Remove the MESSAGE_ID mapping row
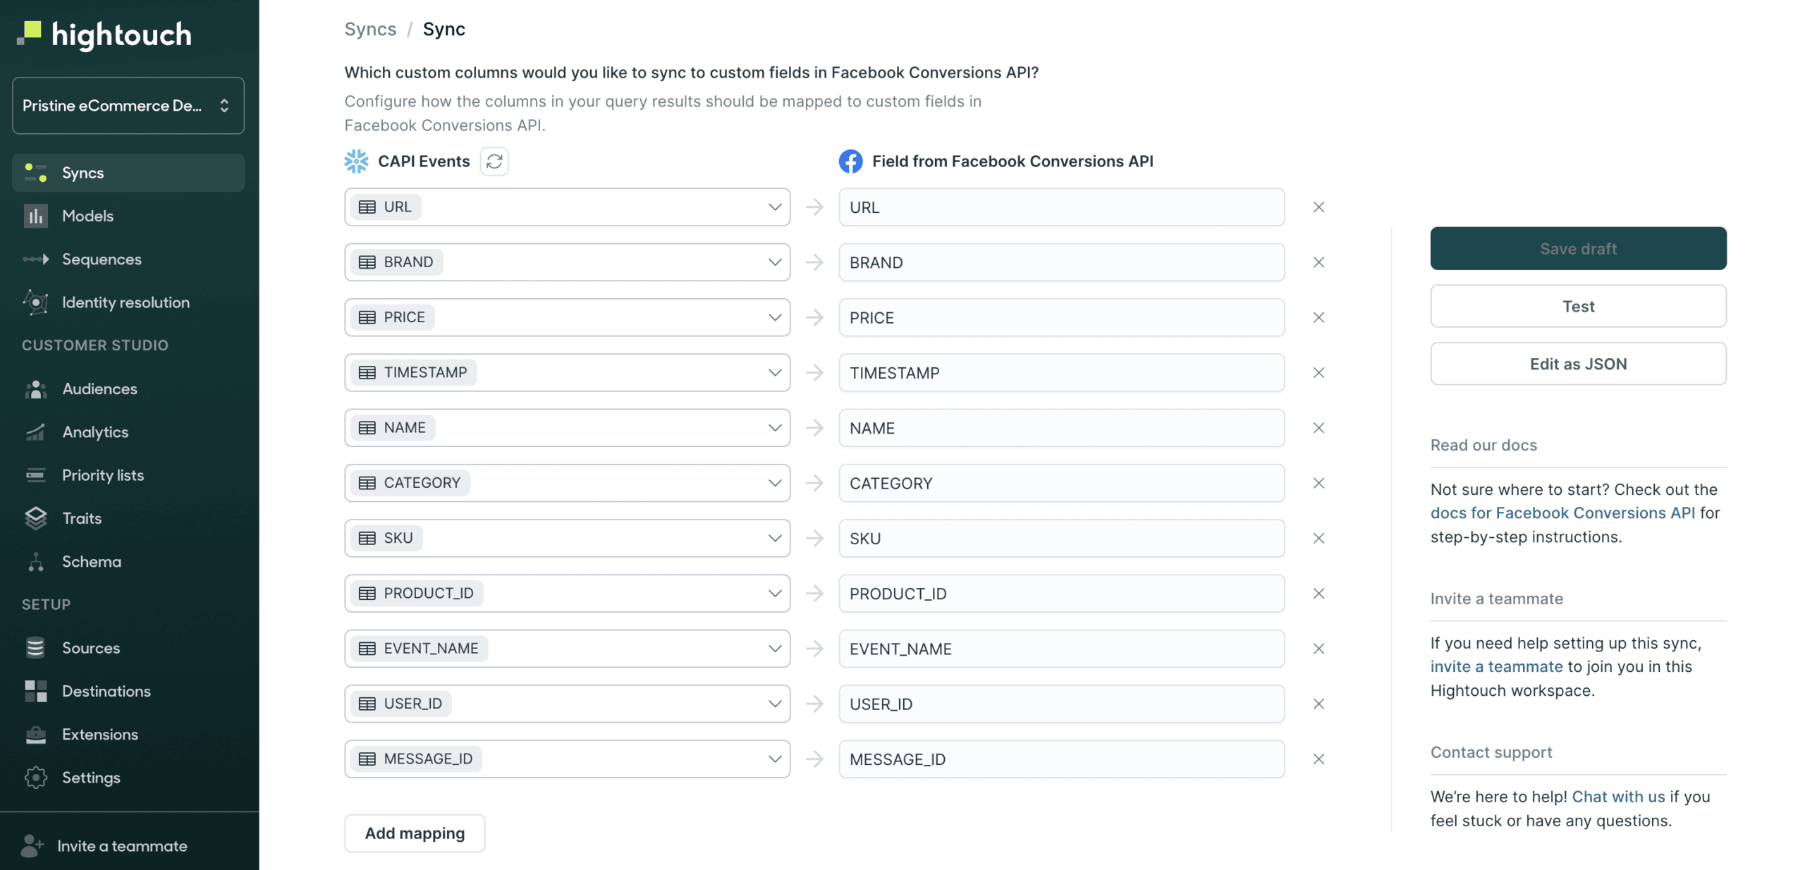The width and height of the screenshot is (1805, 870). pos(1318,759)
